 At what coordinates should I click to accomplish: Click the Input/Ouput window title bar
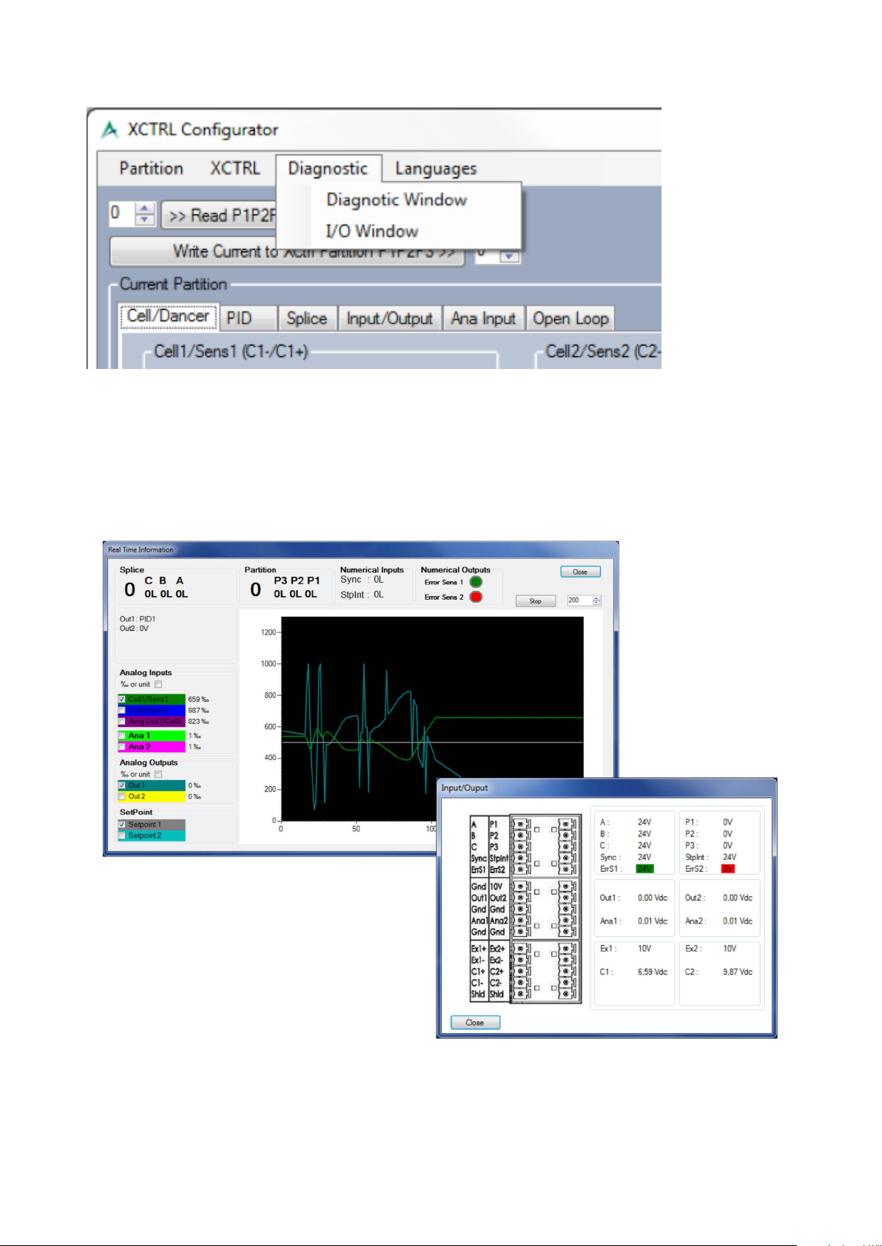coord(607,788)
